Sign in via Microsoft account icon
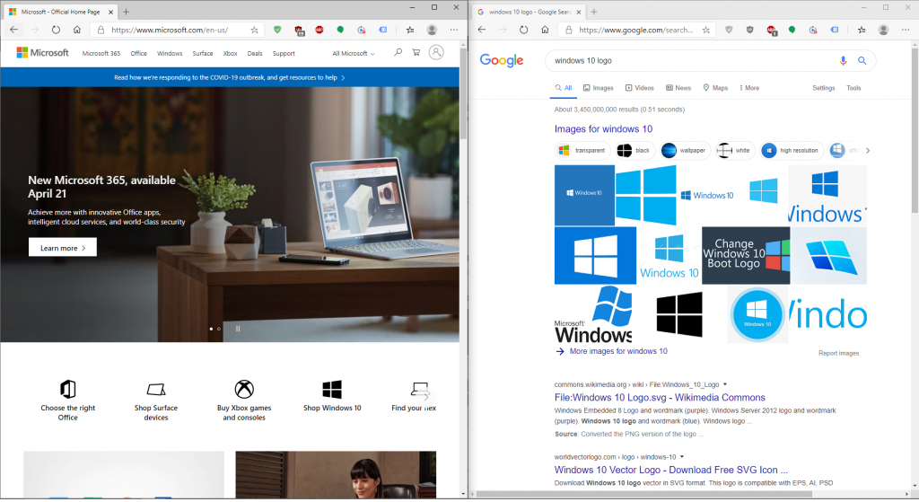The height and width of the screenshot is (502, 919). tap(436, 52)
